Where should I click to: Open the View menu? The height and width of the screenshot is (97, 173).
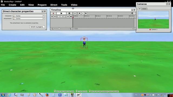pos(31,5)
